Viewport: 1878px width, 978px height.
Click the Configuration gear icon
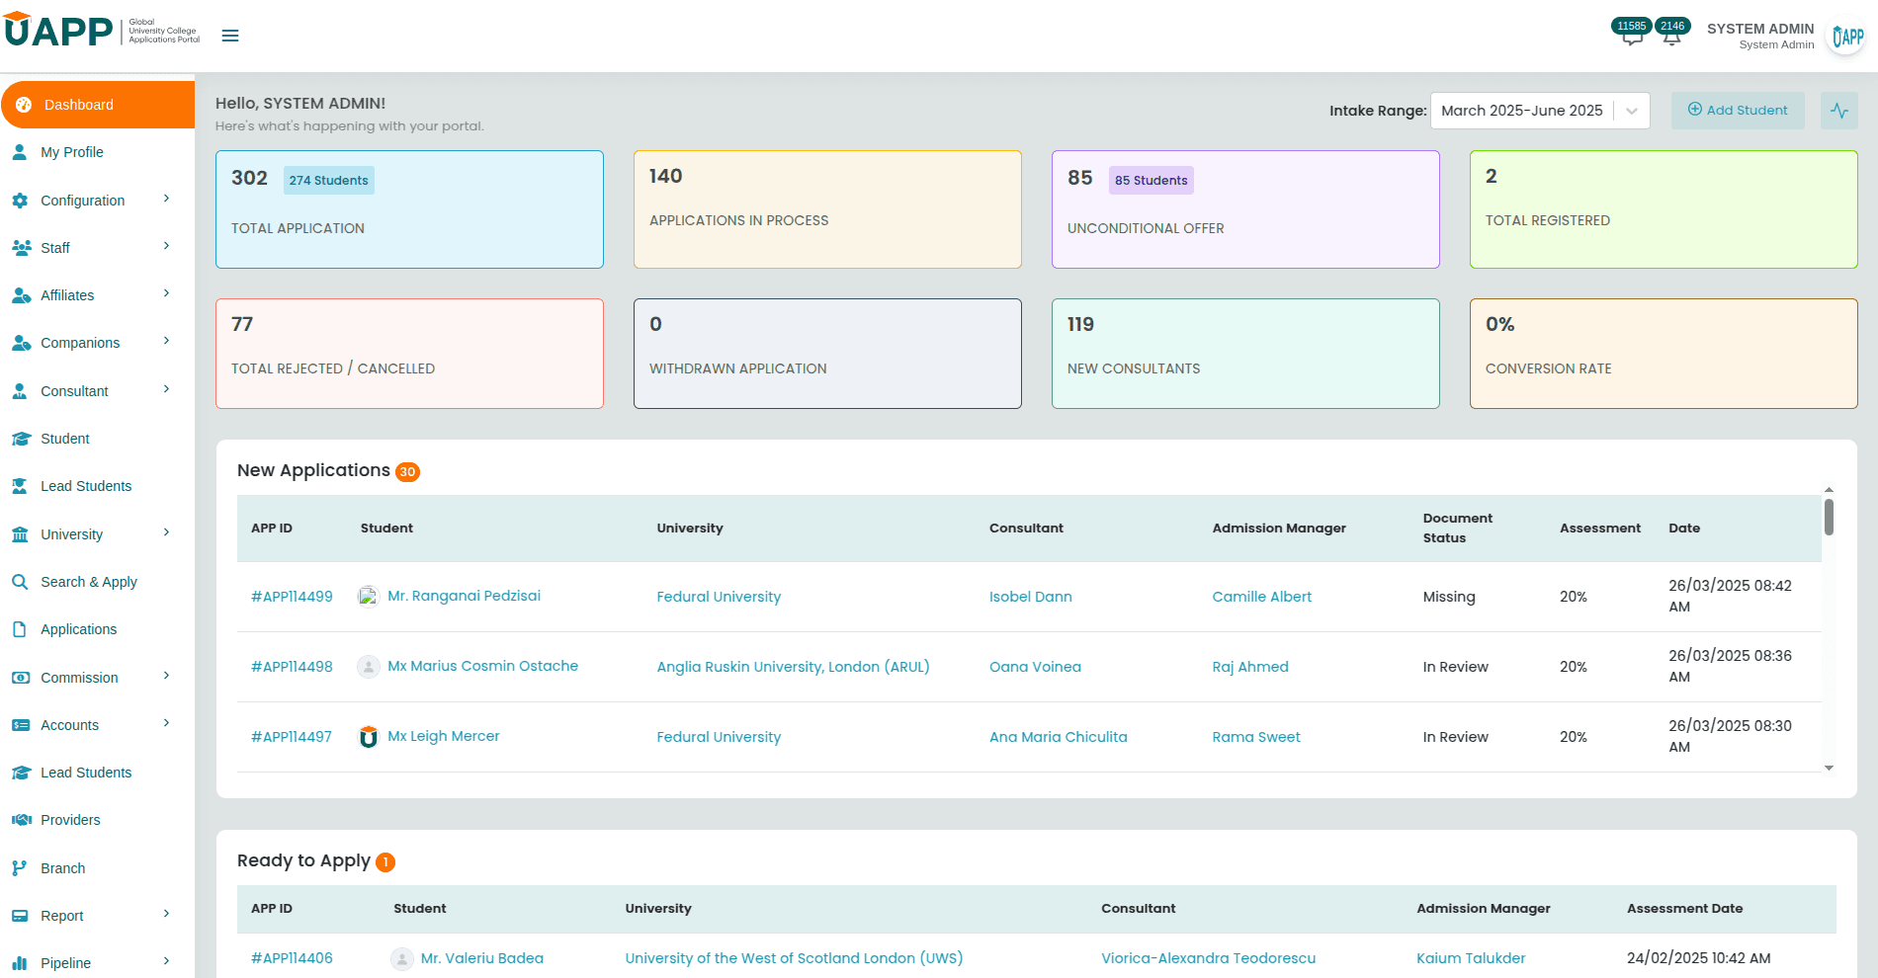(x=20, y=201)
